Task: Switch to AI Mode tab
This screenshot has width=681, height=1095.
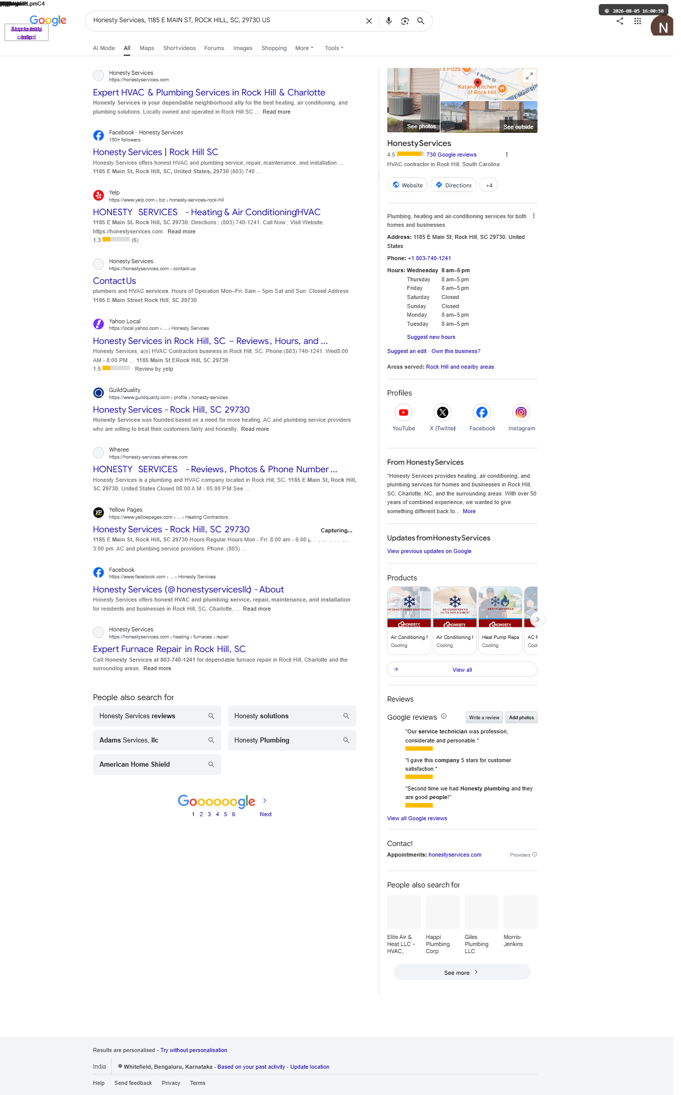Action: pyautogui.click(x=104, y=48)
